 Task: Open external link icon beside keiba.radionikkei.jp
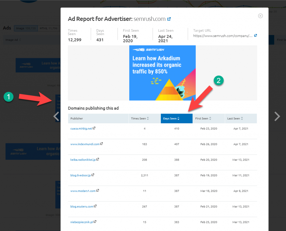tap(97, 159)
